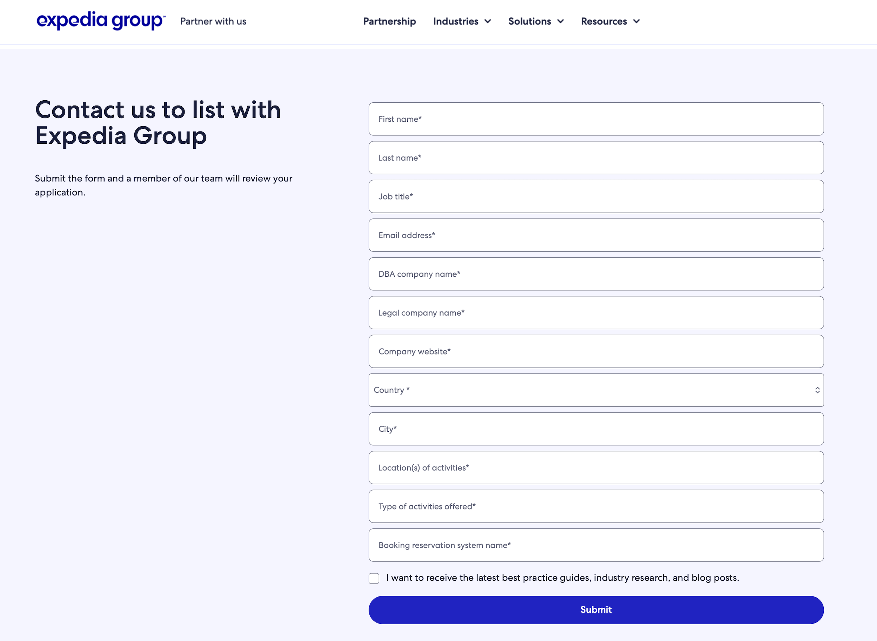Click the Email address input
This screenshot has width=877, height=641.
[x=596, y=235]
